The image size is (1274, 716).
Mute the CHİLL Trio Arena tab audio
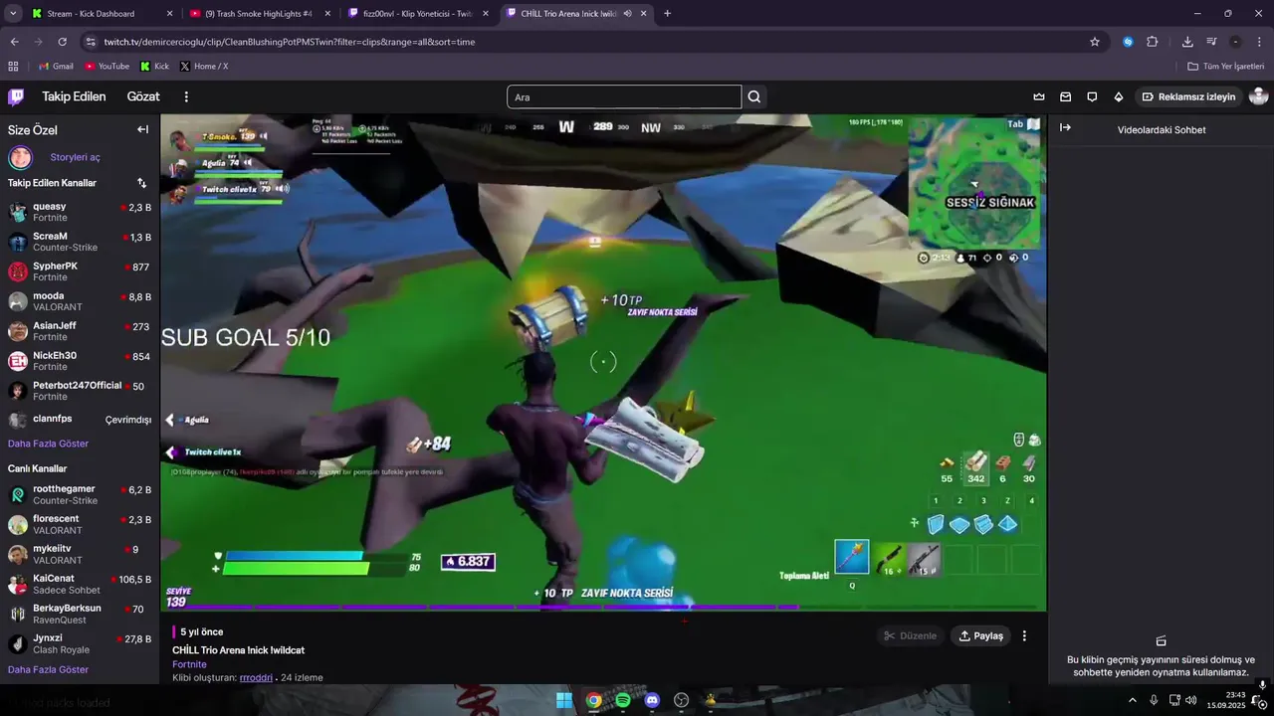pyautogui.click(x=627, y=14)
